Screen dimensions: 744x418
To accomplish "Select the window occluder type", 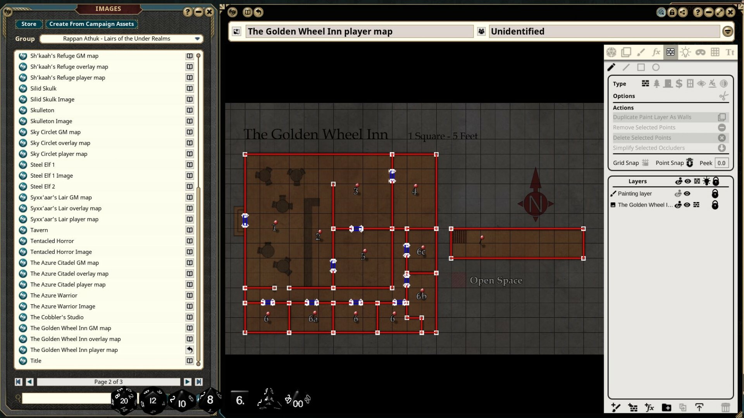I will (690, 84).
